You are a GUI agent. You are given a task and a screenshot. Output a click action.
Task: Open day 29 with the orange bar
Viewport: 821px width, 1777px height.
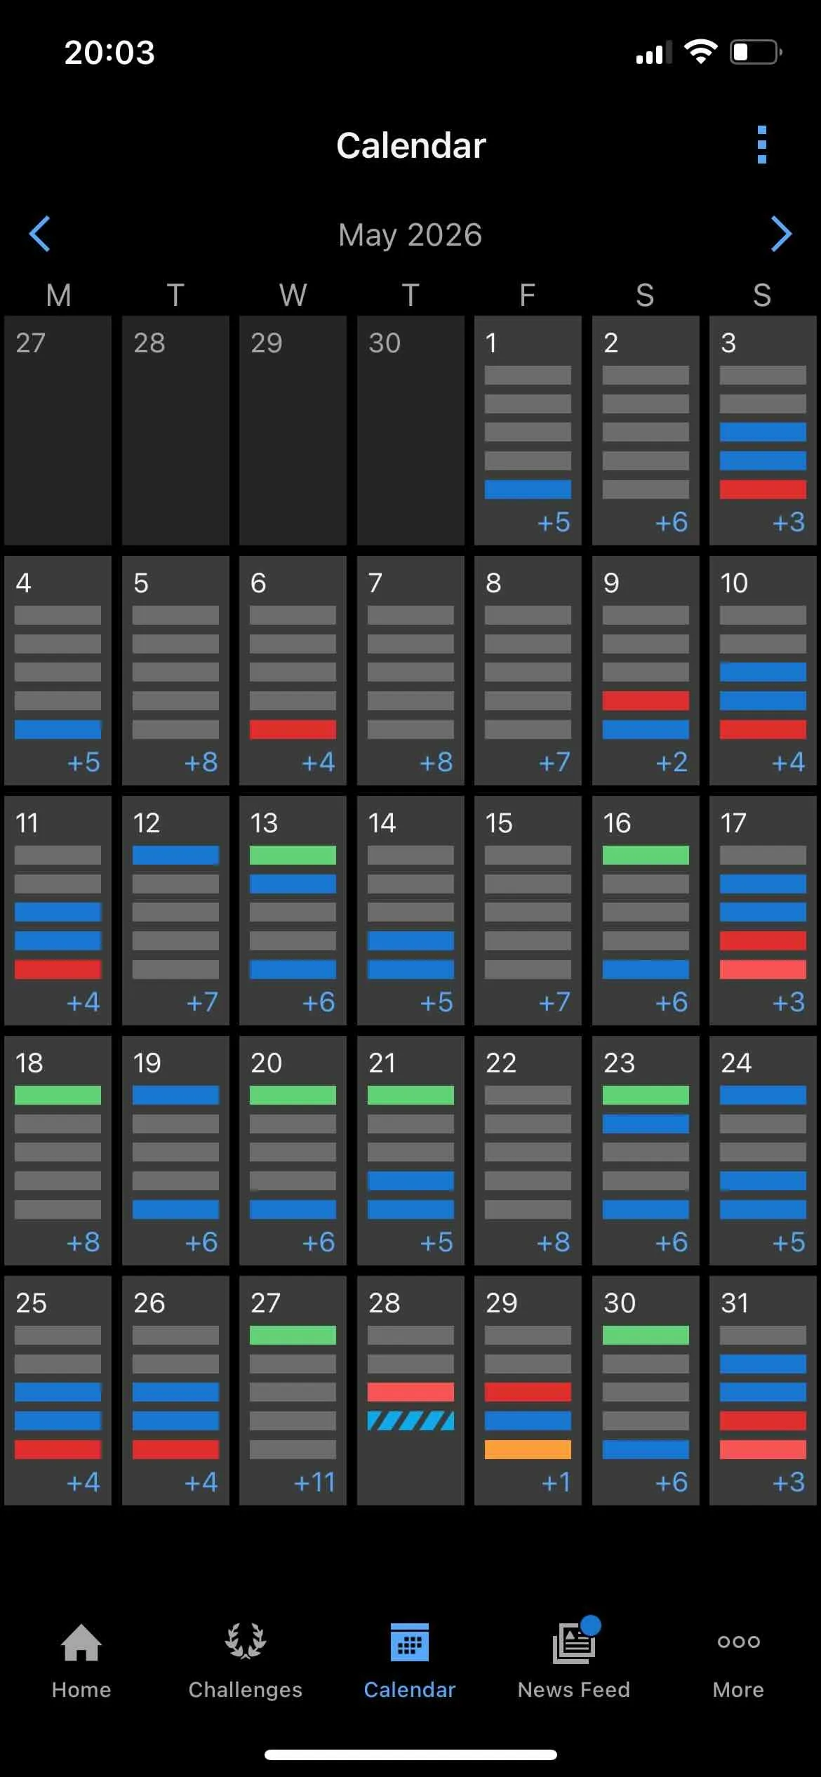point(528,1390)
